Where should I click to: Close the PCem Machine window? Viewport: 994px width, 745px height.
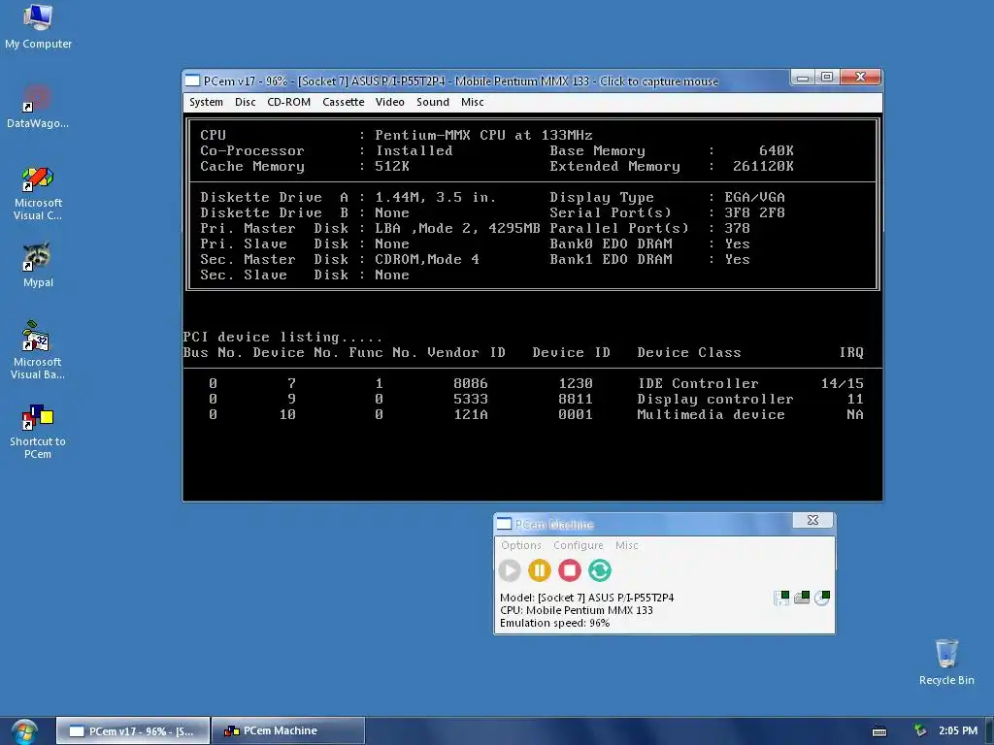812,520
